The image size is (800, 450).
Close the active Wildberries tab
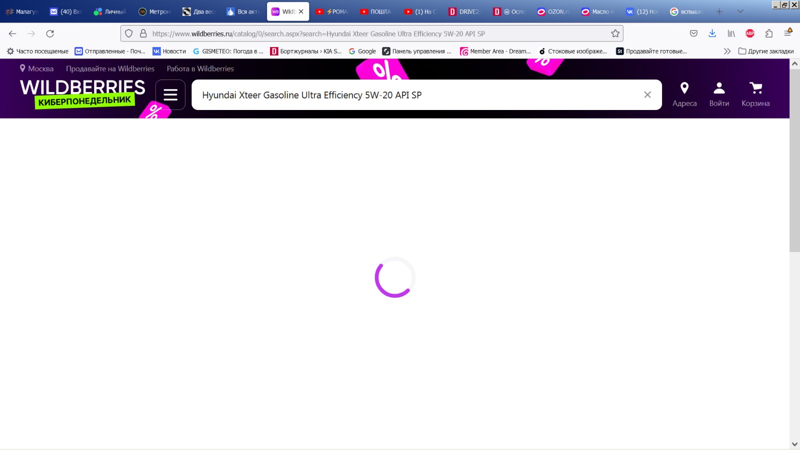pos(301,11)
